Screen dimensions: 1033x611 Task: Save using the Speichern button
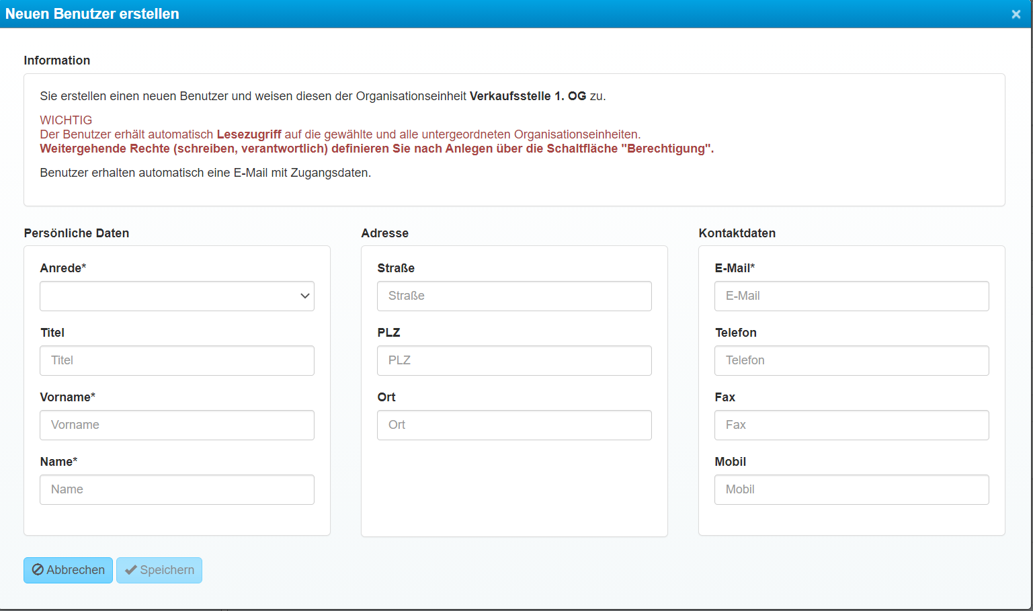[159, 570]
